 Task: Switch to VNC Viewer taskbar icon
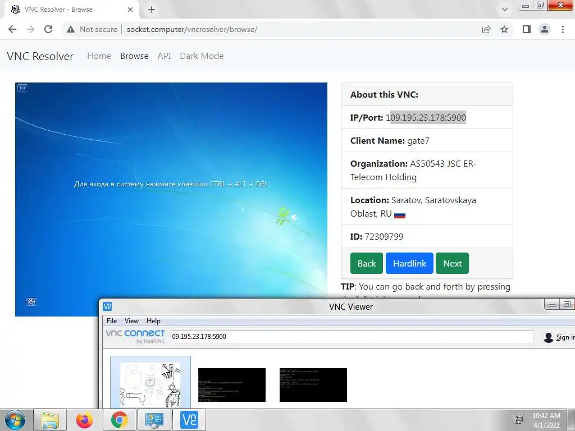[x=189, y=420]
